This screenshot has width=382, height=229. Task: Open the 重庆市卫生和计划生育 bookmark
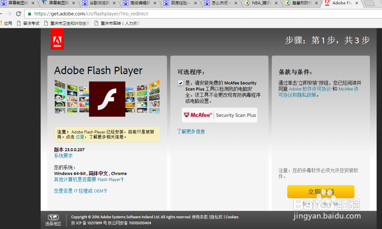(x=67, y=23)
